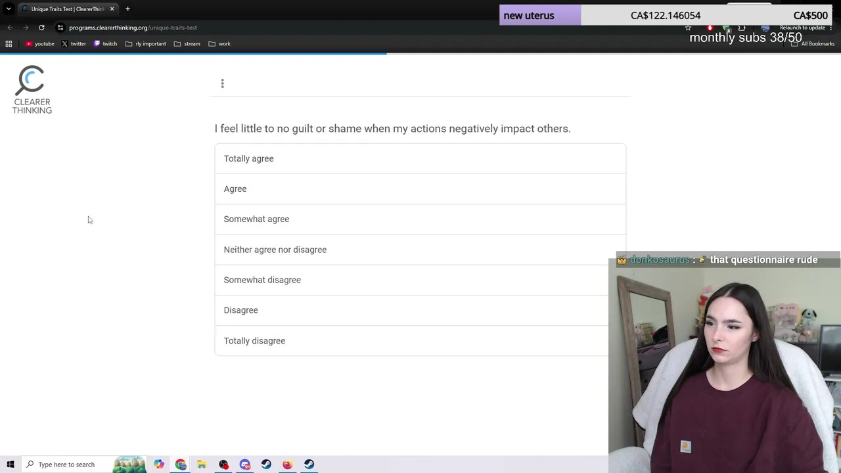Open Discord from the taskbar
The height and width of the screenshot is (473, 841).
(245, 464)
